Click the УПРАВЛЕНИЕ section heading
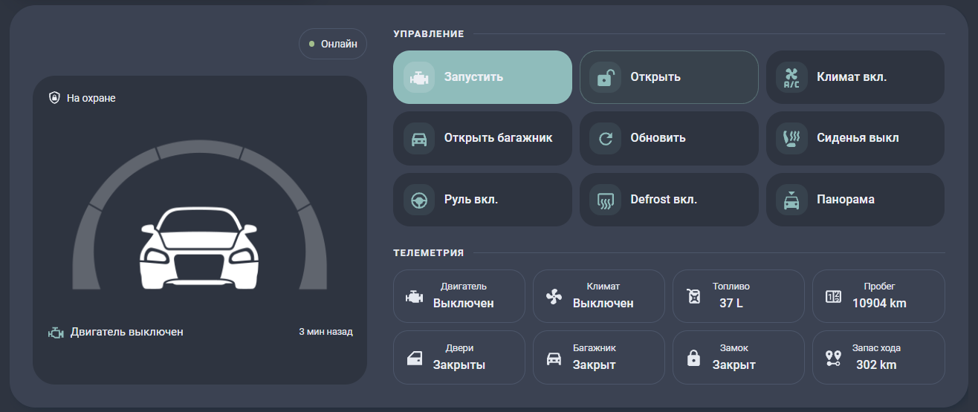This screenshot has width=978, height=412. (429, 33)
